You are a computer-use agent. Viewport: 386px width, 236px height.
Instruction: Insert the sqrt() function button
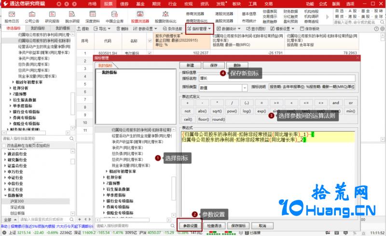click(217, 111)
